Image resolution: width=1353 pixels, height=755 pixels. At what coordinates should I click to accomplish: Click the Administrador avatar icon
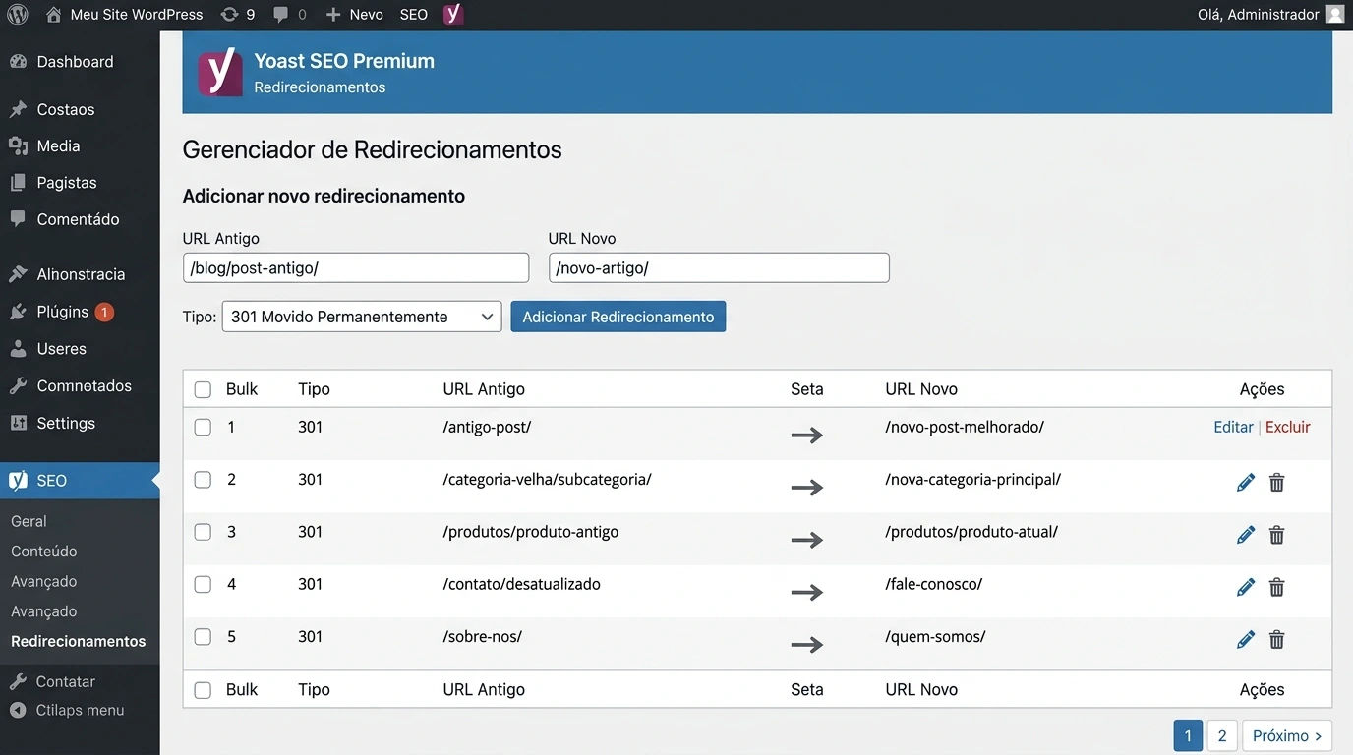1334,15
